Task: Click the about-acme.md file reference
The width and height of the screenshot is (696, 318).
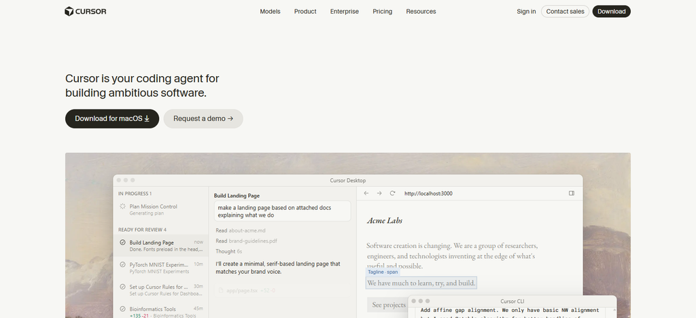Action: click(247, 230)
